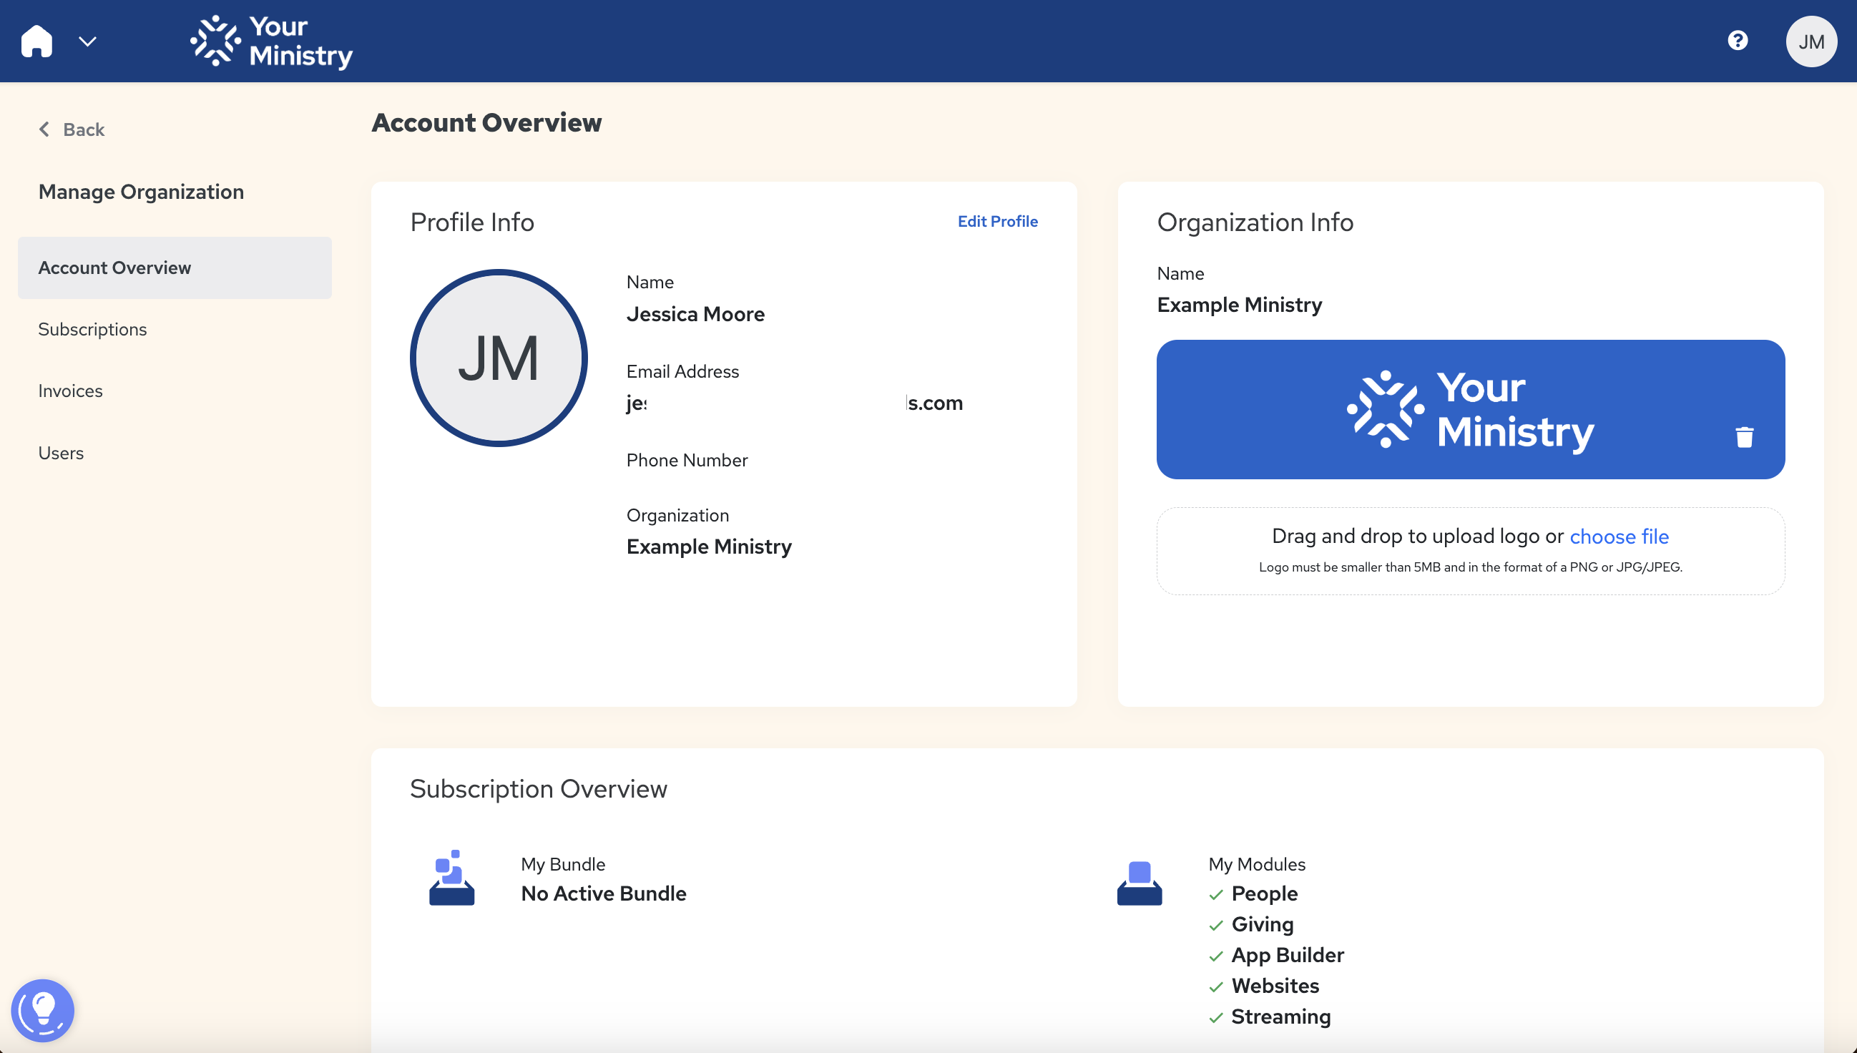The width and height of the screenshot is (1857, 1053).
Task: Go to Invoices section
Action: tap(70, 391)
